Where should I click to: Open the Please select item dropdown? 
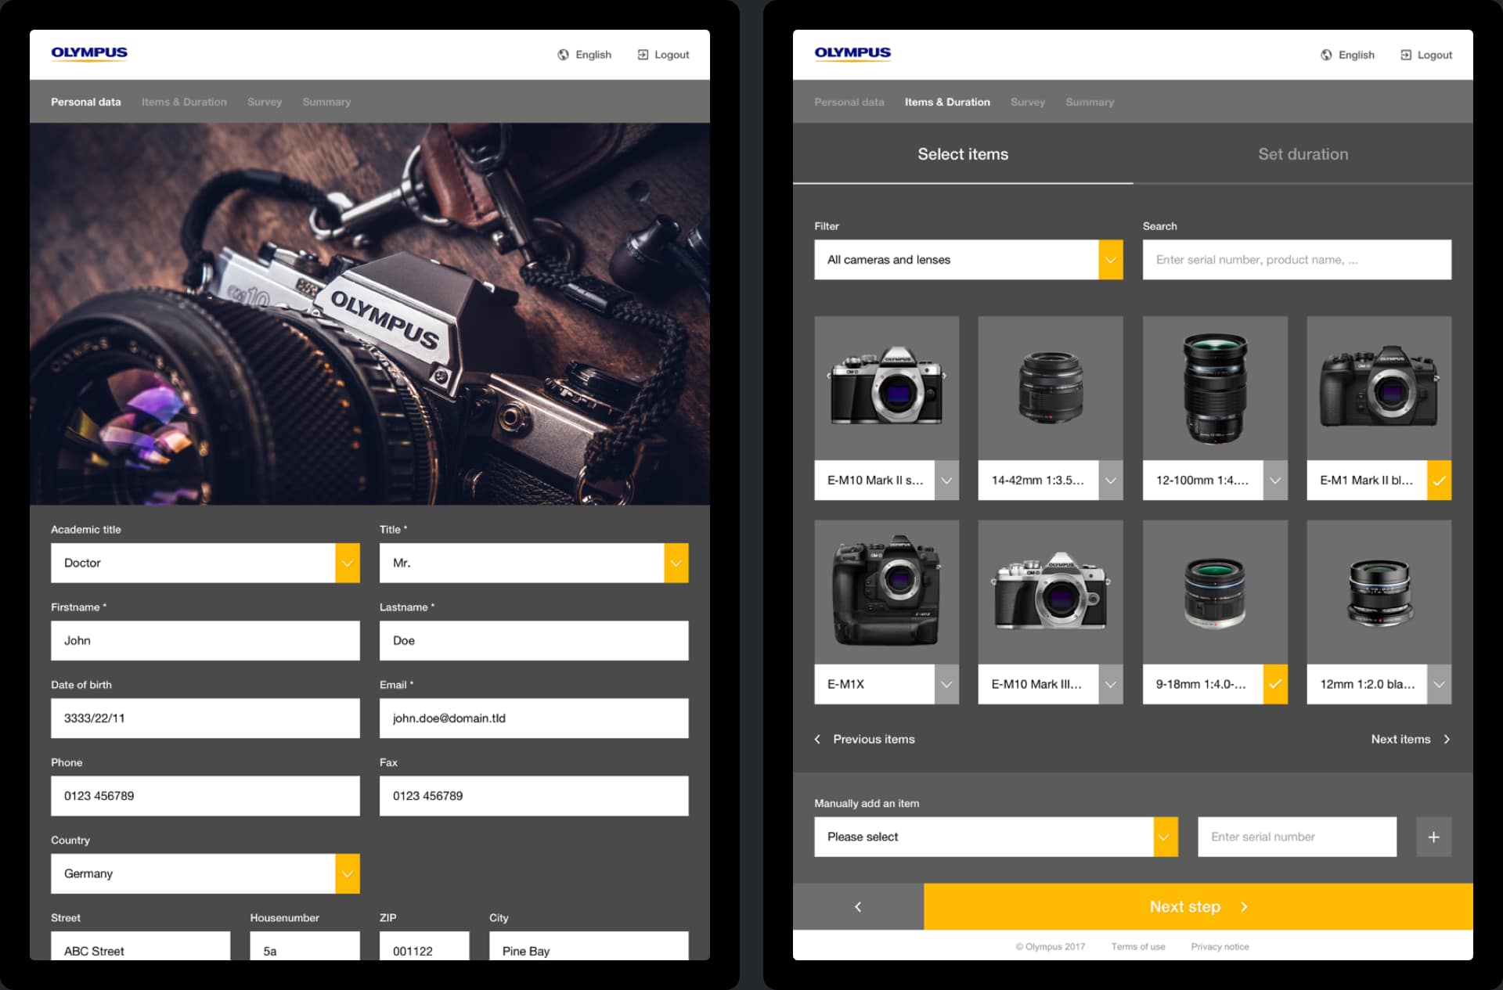point(996,837)
